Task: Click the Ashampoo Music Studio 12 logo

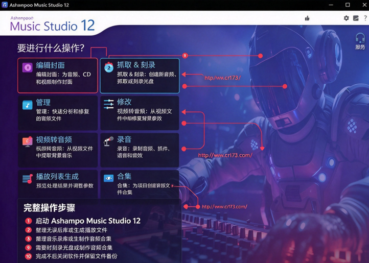Action: point(52,24)
